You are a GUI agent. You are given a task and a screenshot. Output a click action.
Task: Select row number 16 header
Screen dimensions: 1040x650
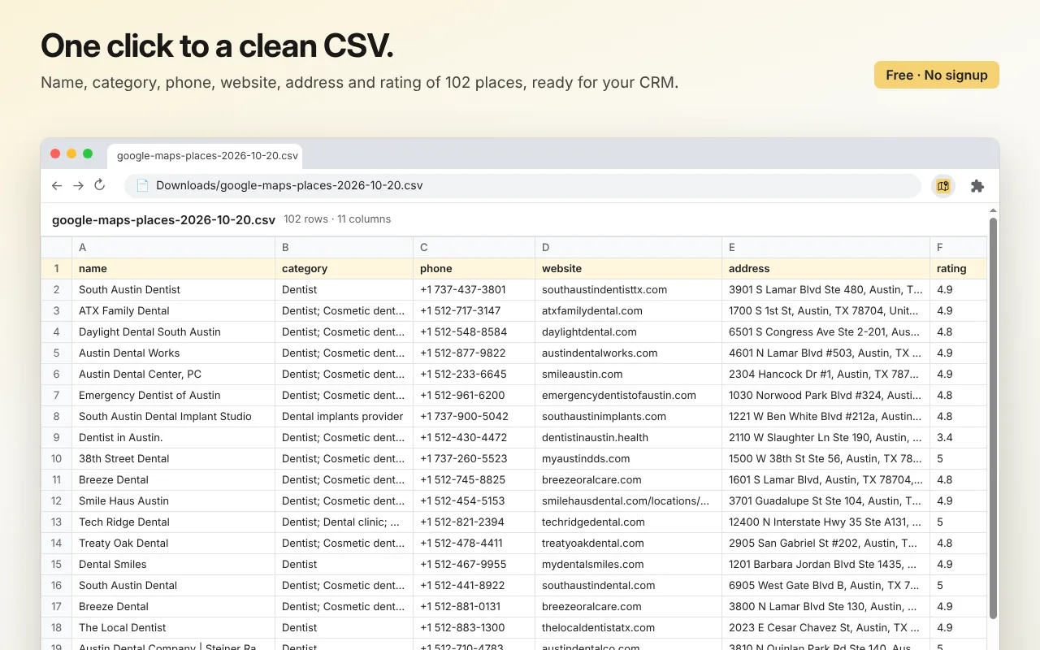coord(57,585)
